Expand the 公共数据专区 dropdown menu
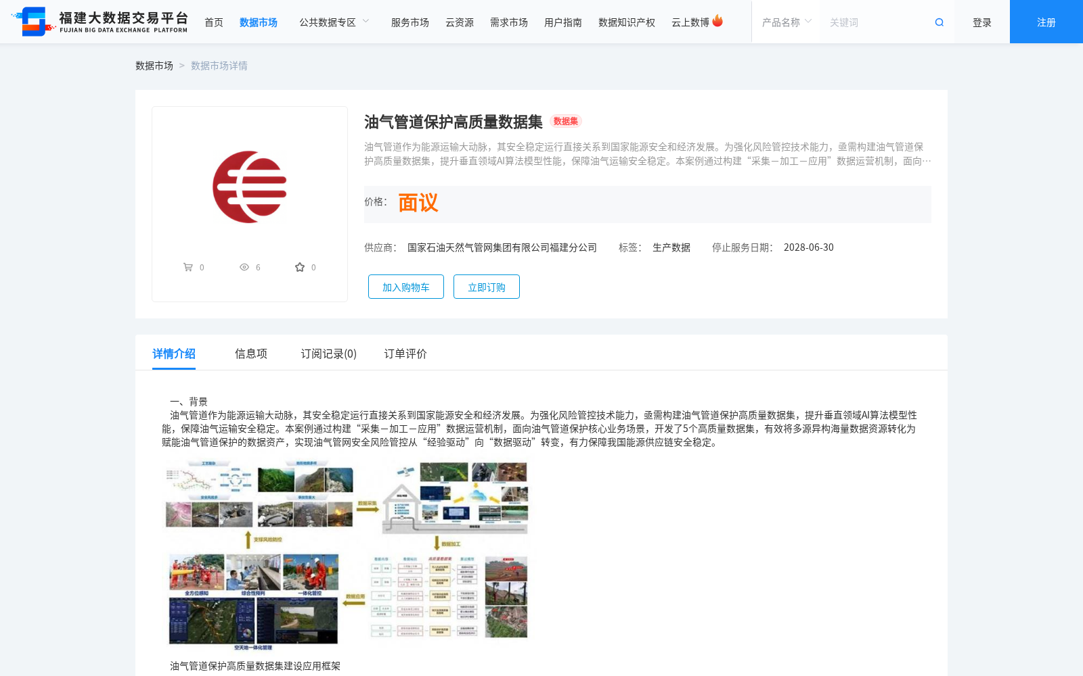Viewport: 1083px width, 676px height. coord(334,22)
